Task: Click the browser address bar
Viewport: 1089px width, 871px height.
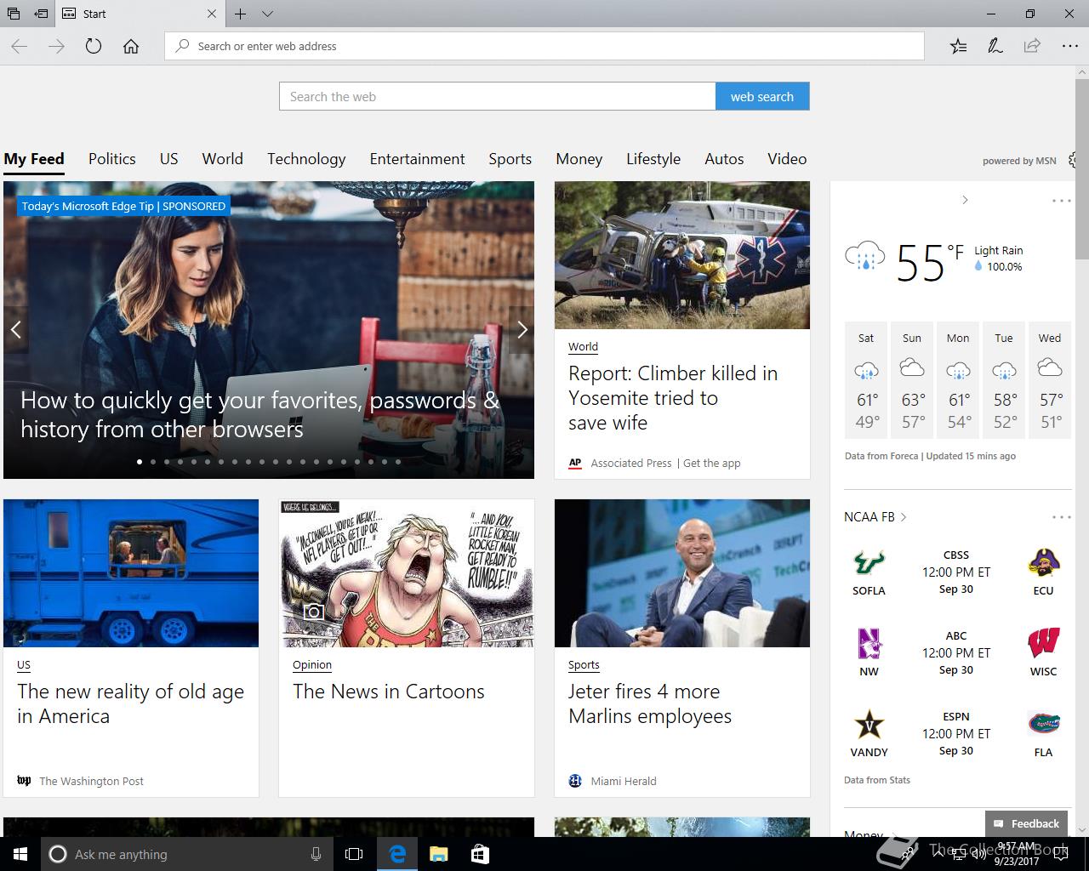Action: (544, 46)
